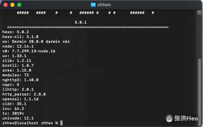Click the zlib: 1.2.11 line
Image resolution: width=203 pixels, height=127 pixels.
click(x=17, y=61)
